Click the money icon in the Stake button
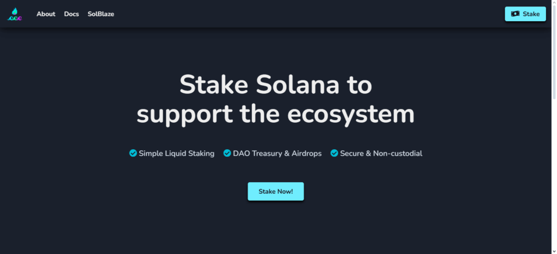The image size is (557, 254). pos(515,14)
